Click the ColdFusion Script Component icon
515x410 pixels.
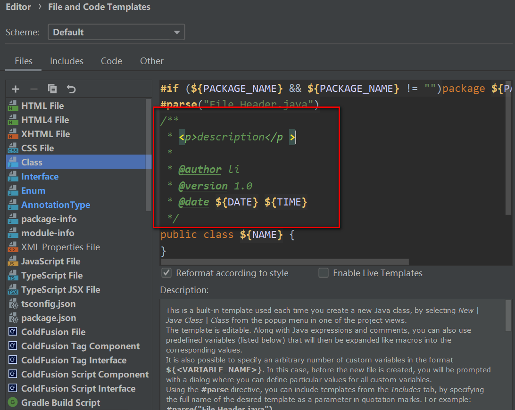click(x=12, y=374)
